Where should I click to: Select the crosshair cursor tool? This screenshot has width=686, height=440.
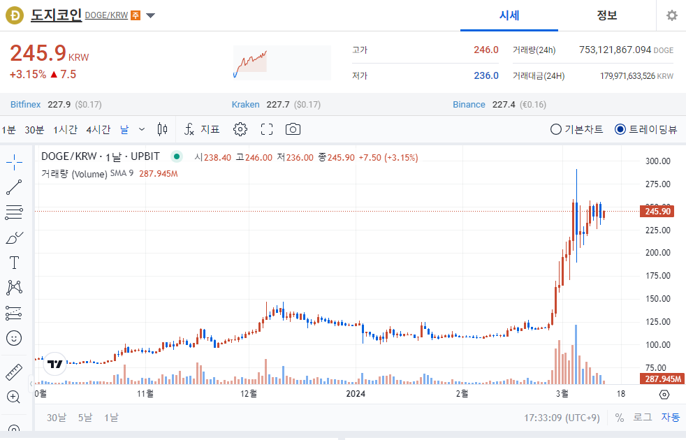(14, 162)
